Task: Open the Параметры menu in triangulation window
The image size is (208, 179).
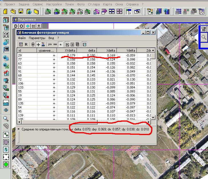Action: pos(37,38)
